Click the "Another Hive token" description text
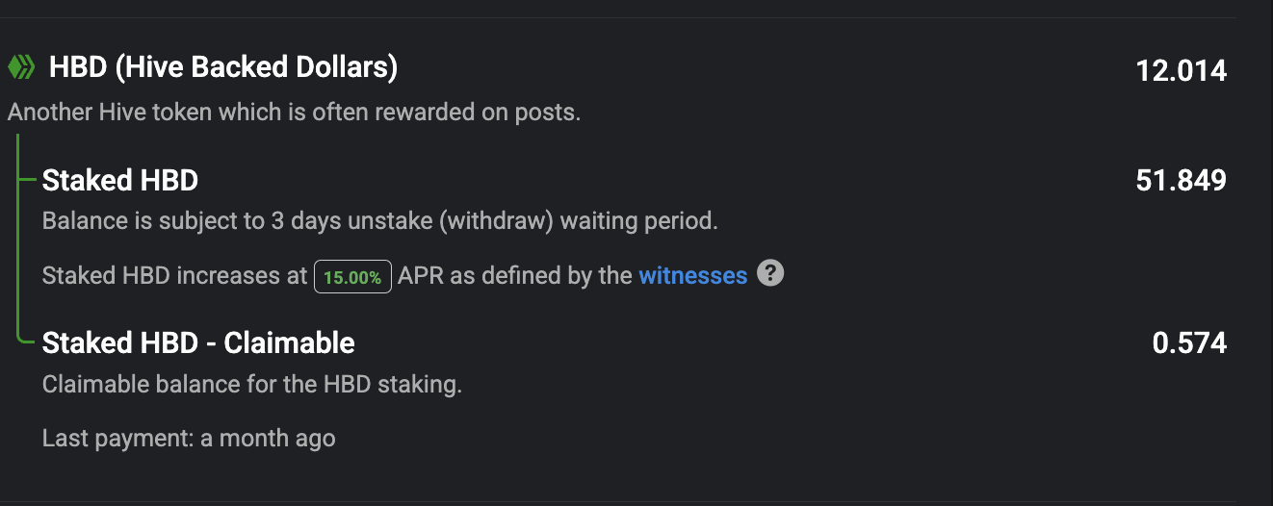The height and width of the screenshot is (506, 1273). (295, 113)
